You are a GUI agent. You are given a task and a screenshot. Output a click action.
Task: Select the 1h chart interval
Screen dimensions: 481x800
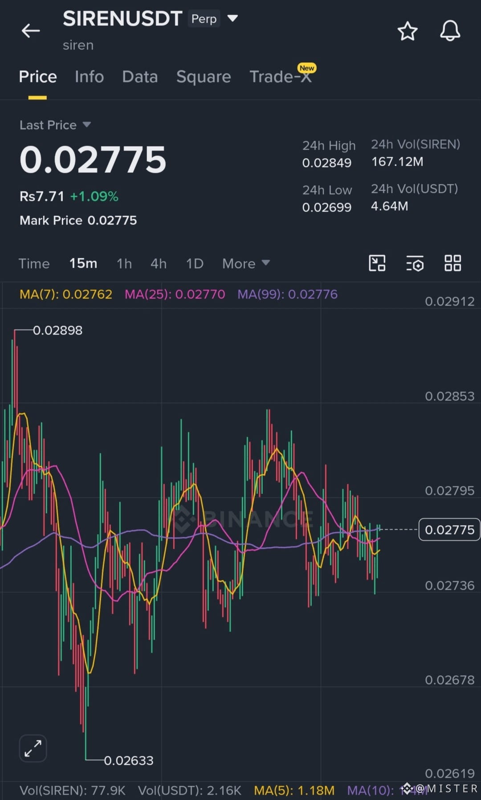pyautogui.click(x=124, y=263)
